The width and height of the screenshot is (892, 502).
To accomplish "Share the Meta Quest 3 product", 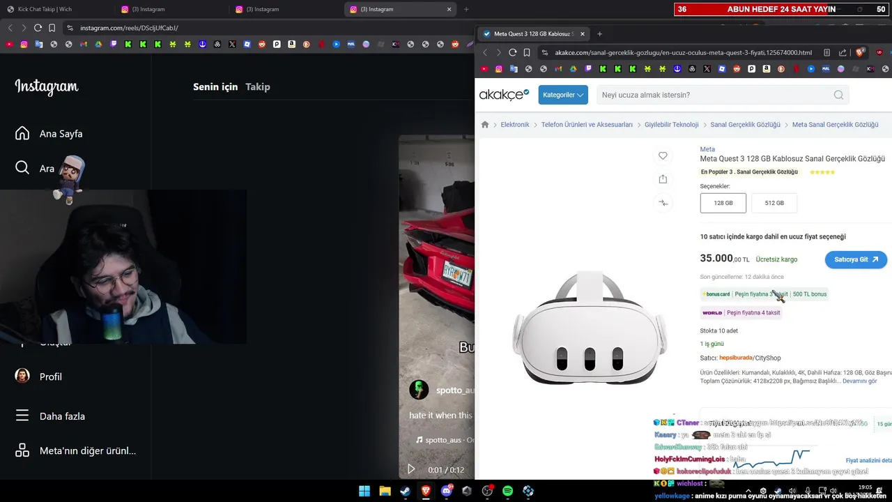I will (663, 179).
